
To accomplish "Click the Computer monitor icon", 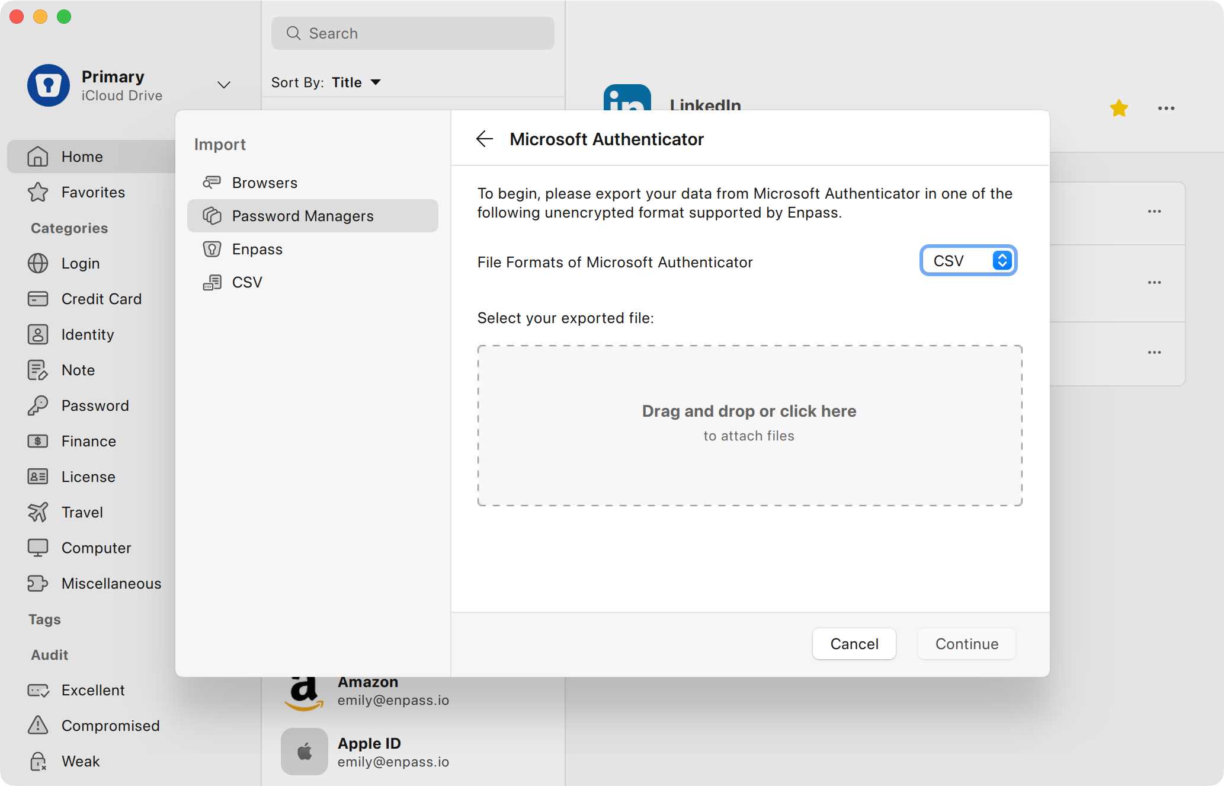I will 38,548.
